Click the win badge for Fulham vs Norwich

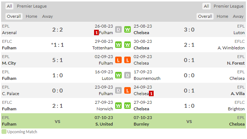point(118,106)
